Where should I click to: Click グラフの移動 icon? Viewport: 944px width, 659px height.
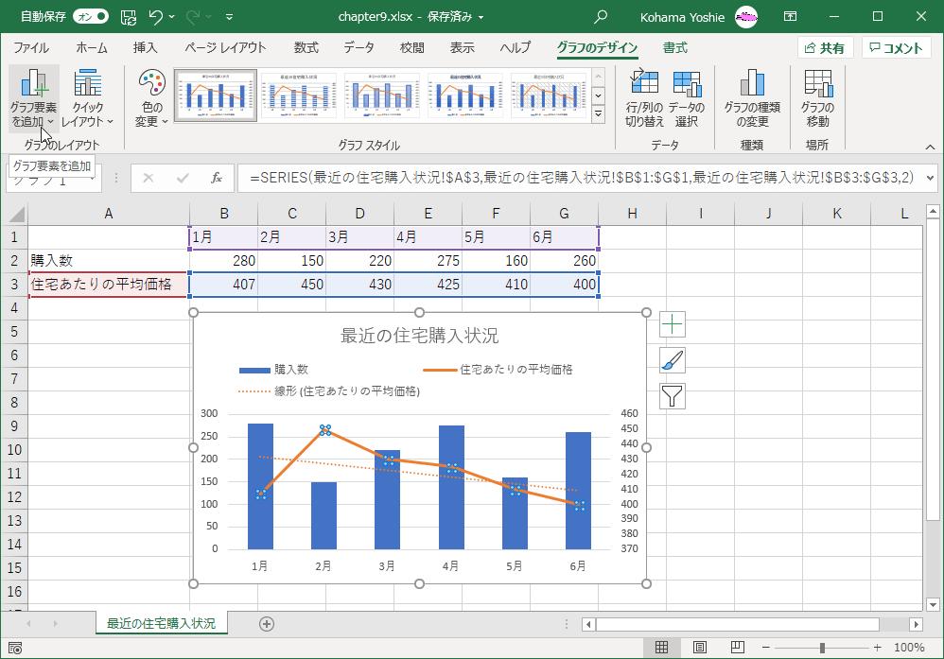[x=817, y=82]
